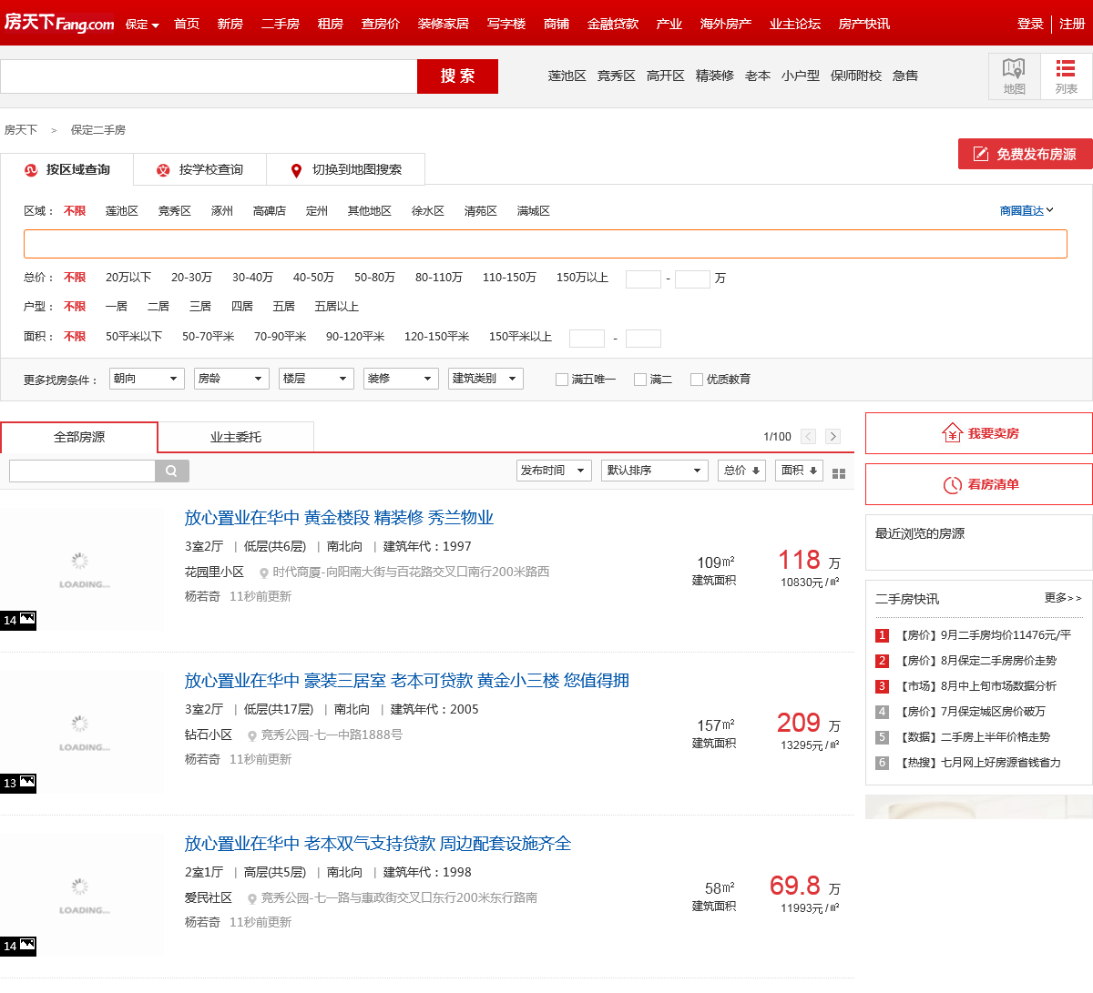The width and height of the screenshot is (1093, 993).
Task: Click the Fang.com logo
Action: [x=59, y=23]
